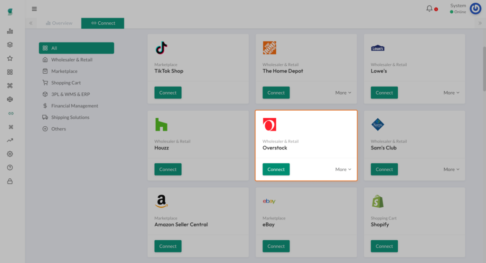
Task: Click the Shopify logo
Action: coord(377,201)
